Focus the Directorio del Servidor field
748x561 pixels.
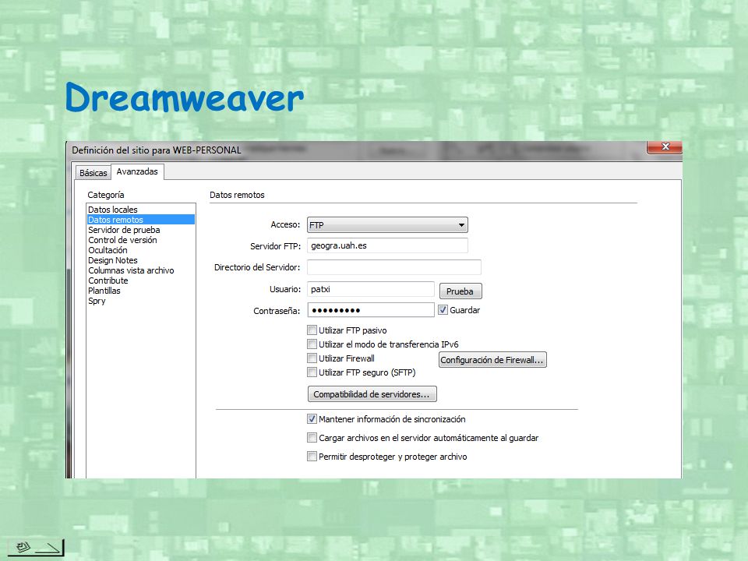[x=394, y=267]
